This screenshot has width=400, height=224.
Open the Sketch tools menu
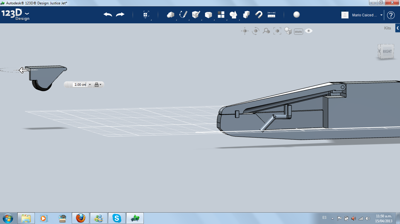pyautogui.click(x=183, y=15)
